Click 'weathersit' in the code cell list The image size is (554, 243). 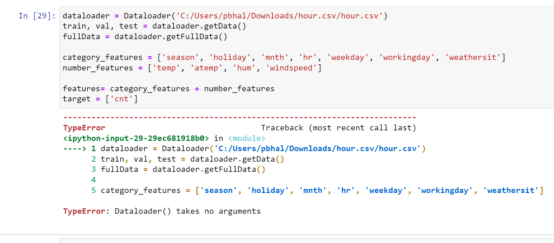coord(473,58)
